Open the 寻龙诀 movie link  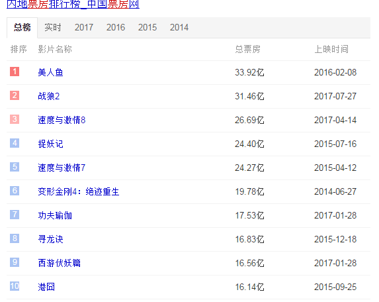[50, 239]
